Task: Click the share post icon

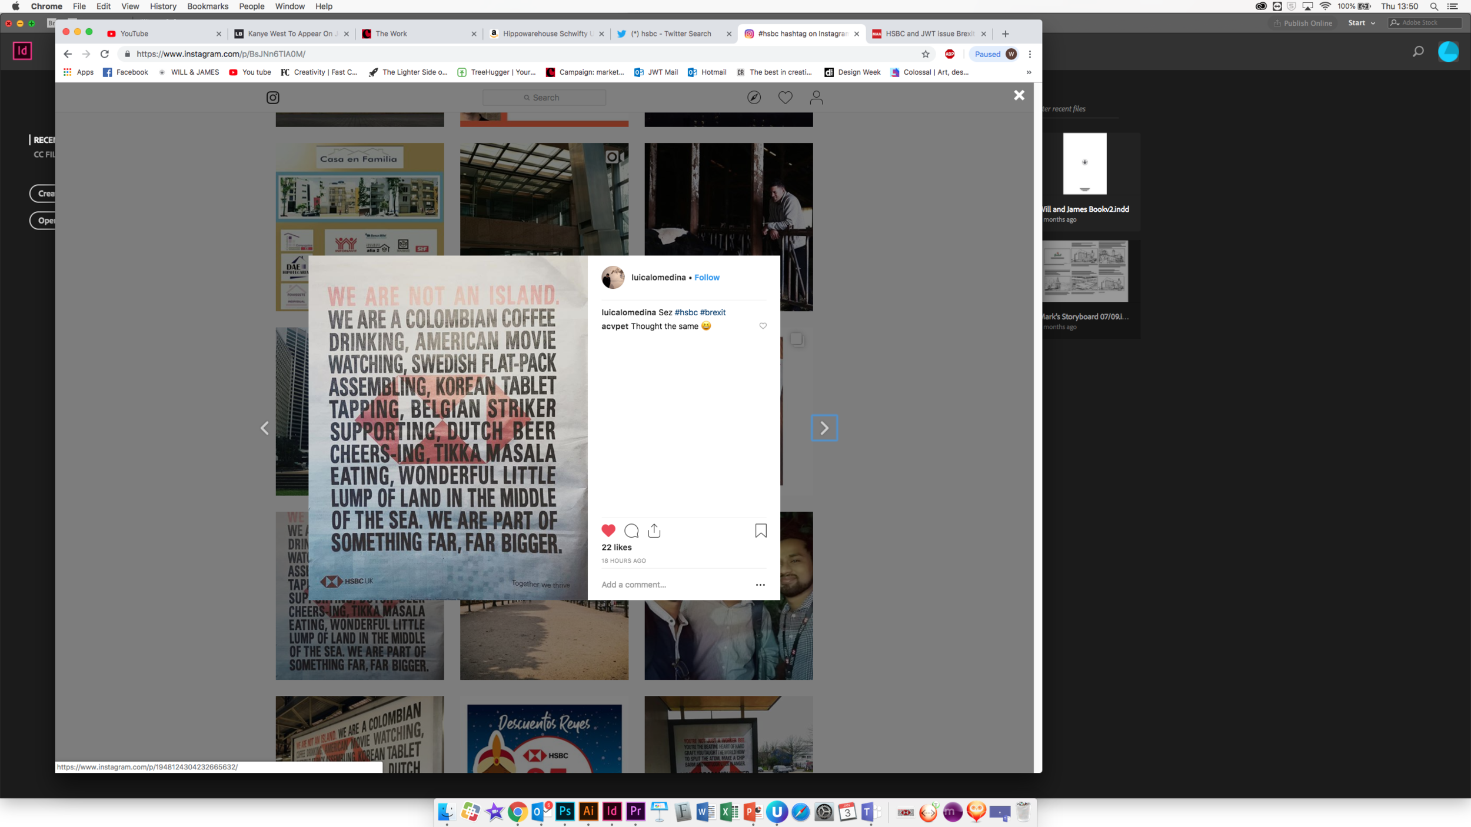Action: tap(654, 531)
